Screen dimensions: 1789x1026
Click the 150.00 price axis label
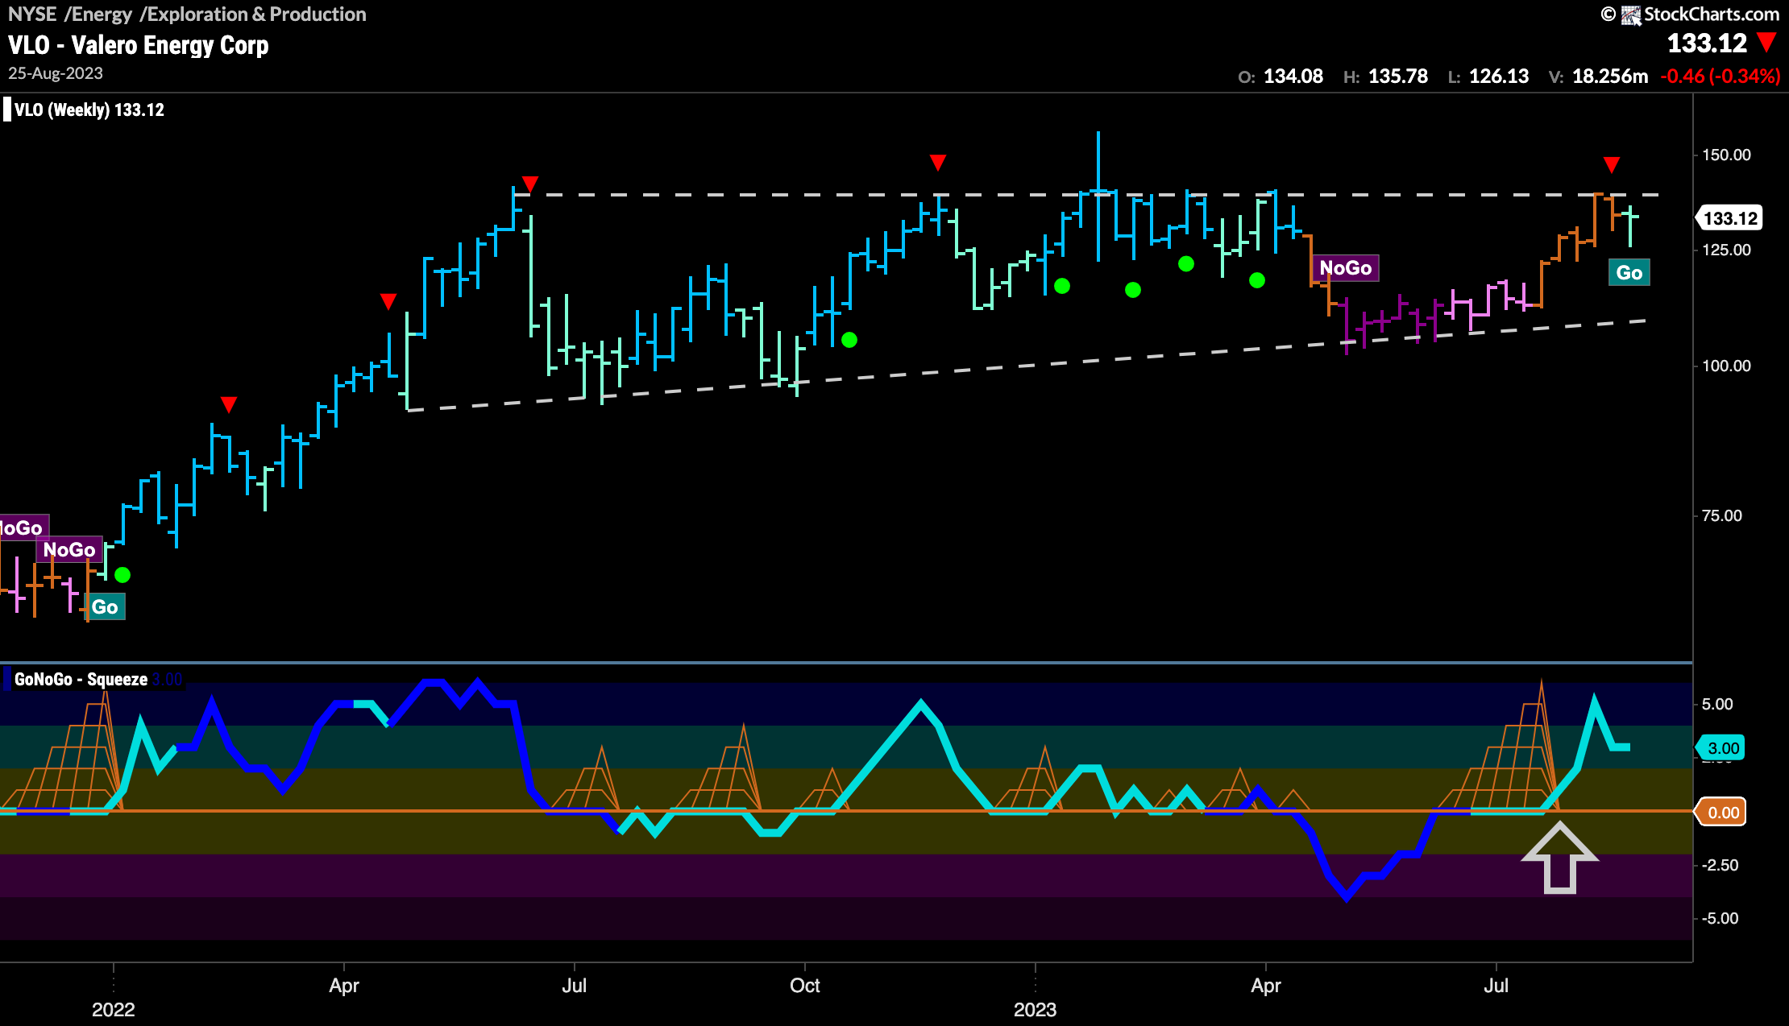tap(1726, 155)
